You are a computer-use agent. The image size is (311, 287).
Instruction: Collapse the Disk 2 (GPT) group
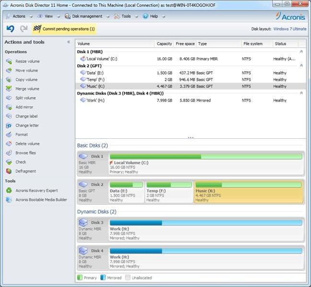[x=301, y=66]
